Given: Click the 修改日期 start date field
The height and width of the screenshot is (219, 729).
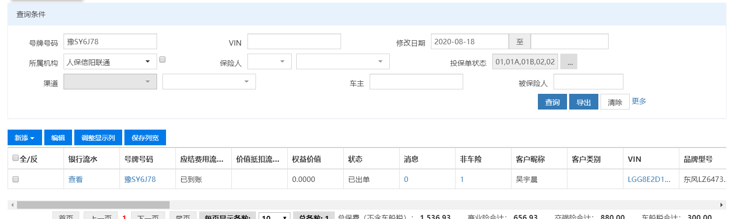Looking at the screenshot, I should (469, 42).
